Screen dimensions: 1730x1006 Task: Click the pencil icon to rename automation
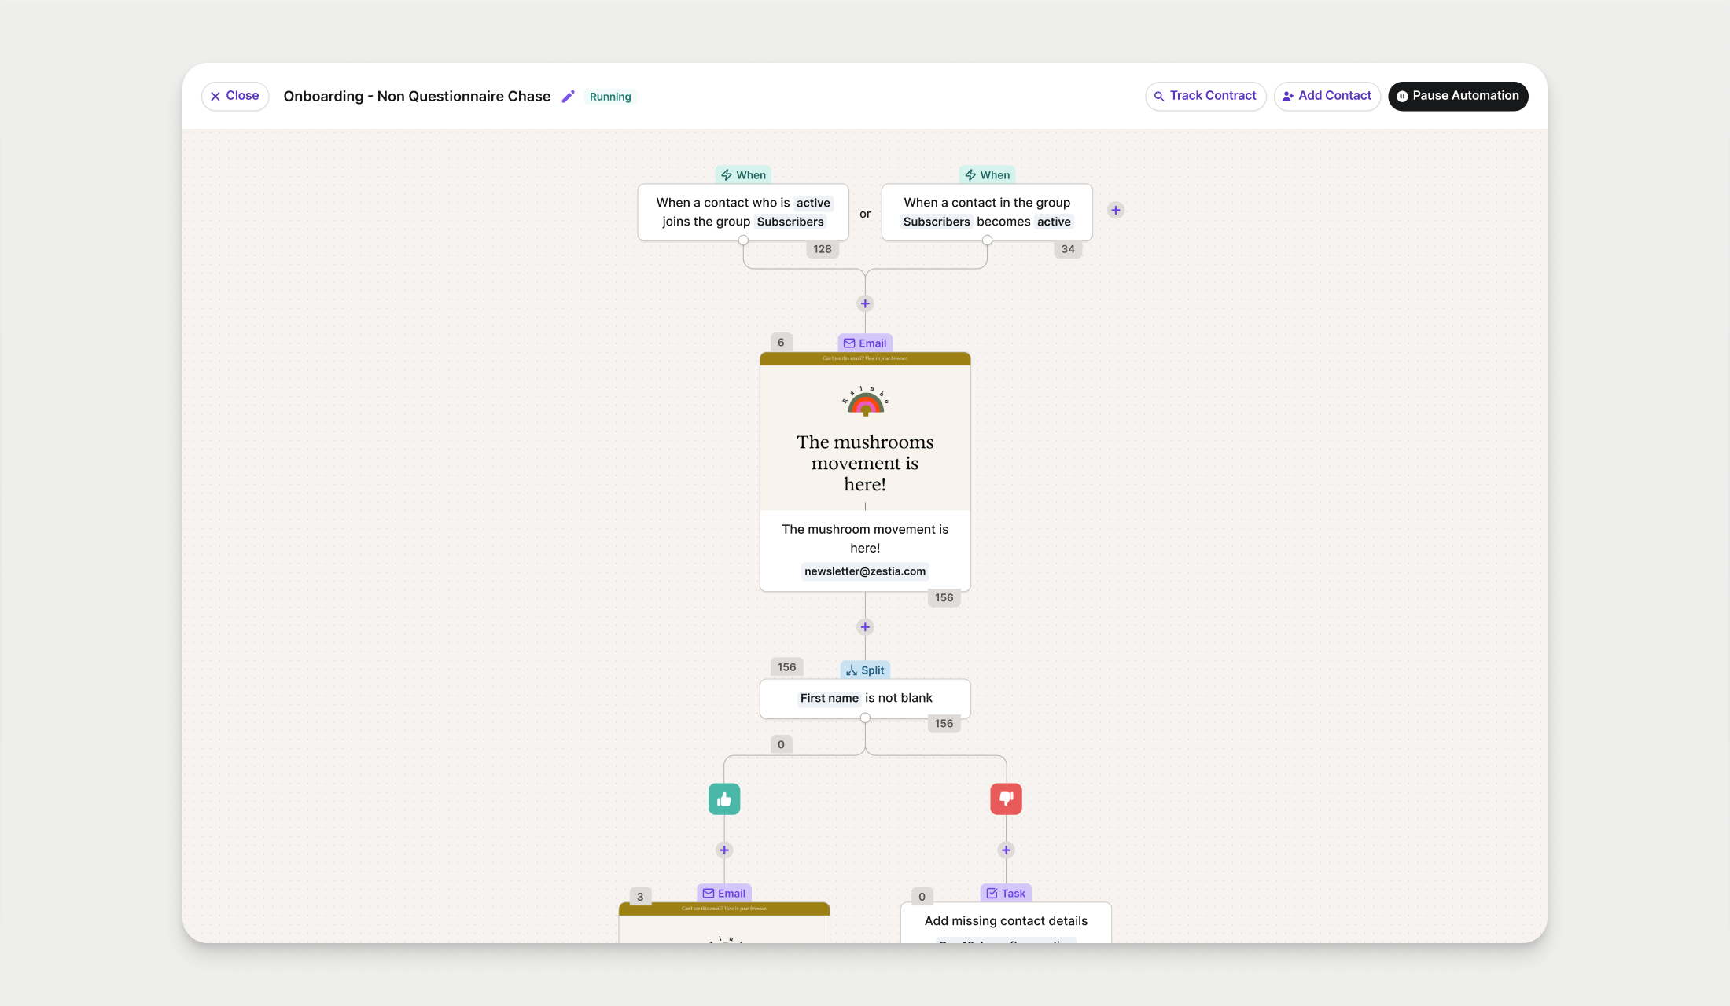point(568,97)
